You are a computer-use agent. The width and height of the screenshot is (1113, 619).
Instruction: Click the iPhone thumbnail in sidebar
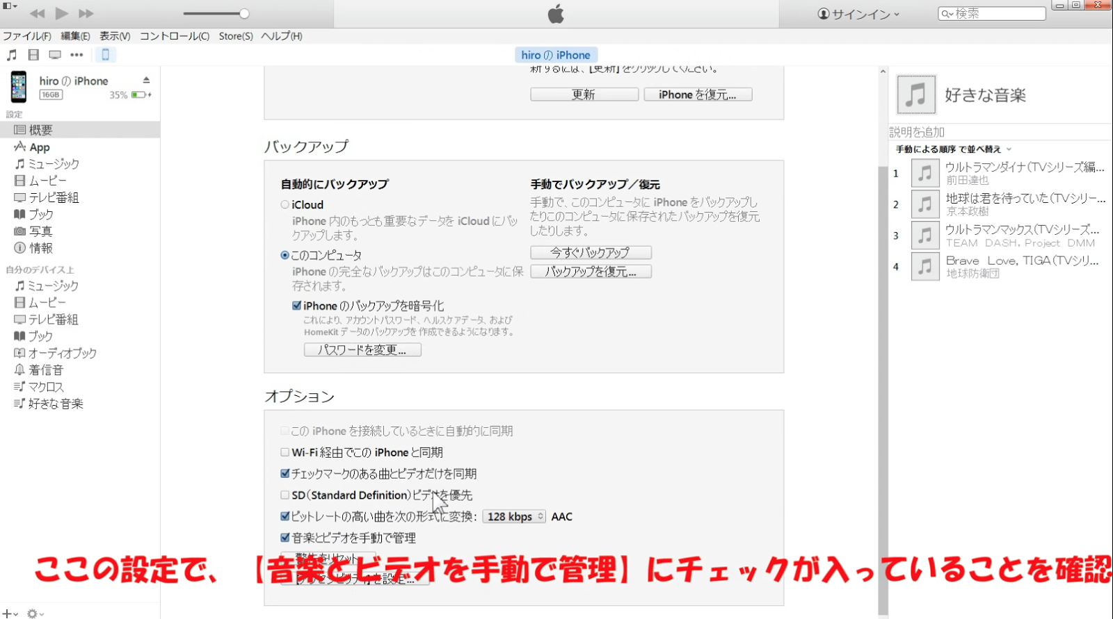click(19, 88)
